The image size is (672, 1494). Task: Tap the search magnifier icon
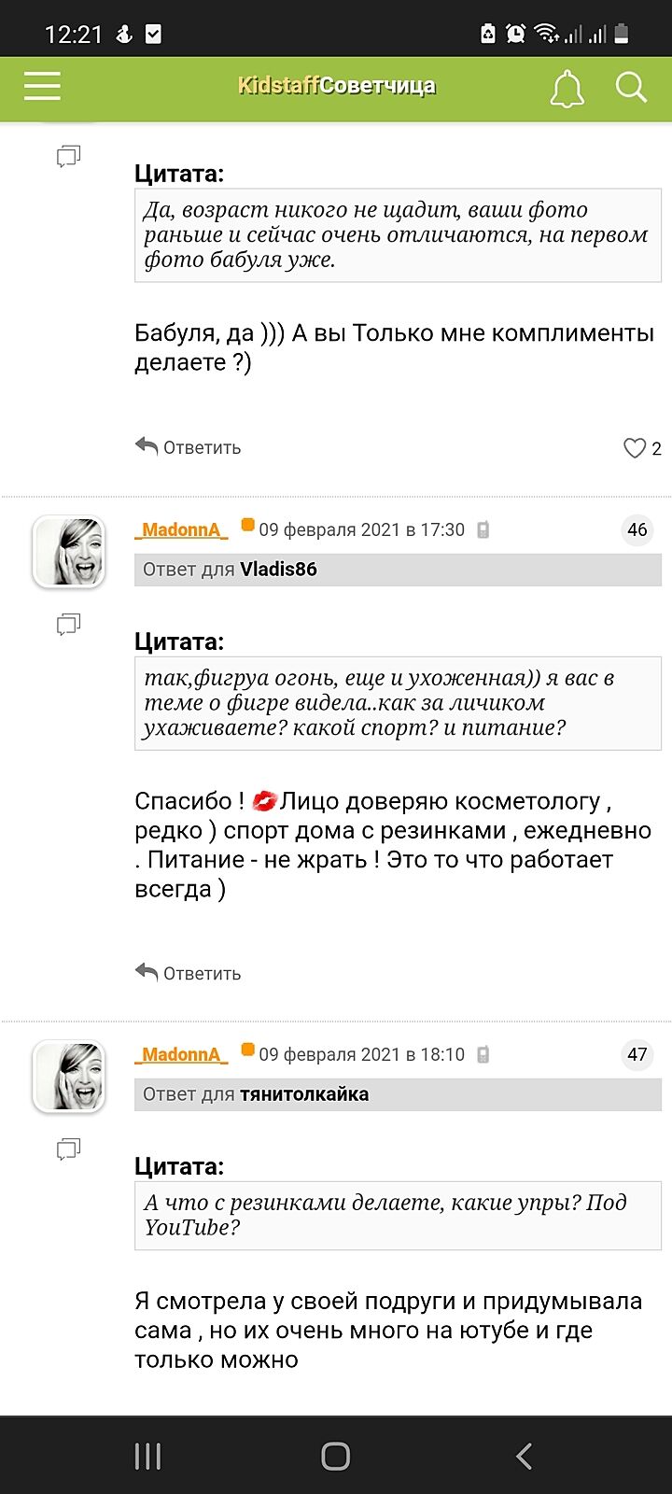click(631, 88)
